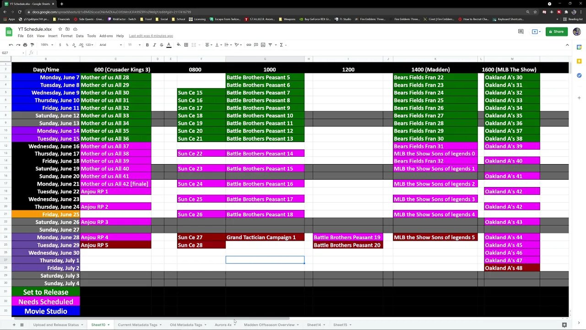Bookmark this page with star icon
The image size is (586, 330).
click(x=535, y=12)
